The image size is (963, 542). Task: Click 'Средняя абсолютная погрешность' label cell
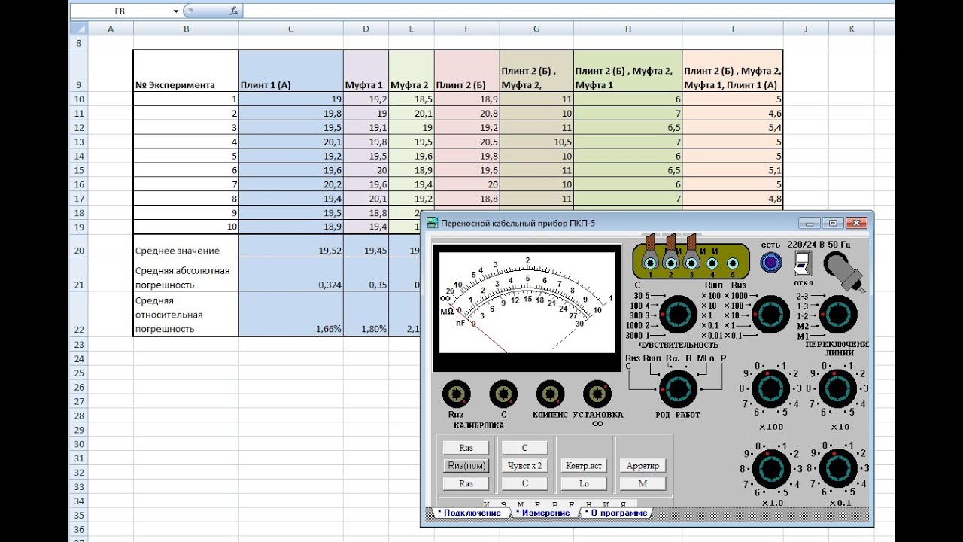pyautogui.click(x=186, y=276)
